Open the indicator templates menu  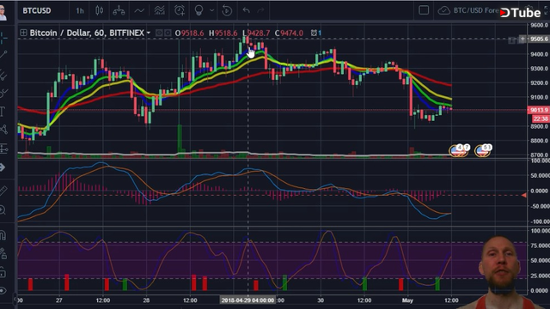(x=159, y=11)
